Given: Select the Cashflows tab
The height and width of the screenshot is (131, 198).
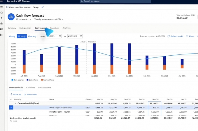Looking at the screenshot, I should pyautogui.click(x=30, y=87).
